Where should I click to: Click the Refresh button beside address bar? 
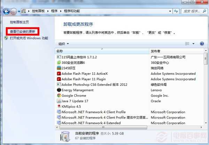[x=176, y=11]
